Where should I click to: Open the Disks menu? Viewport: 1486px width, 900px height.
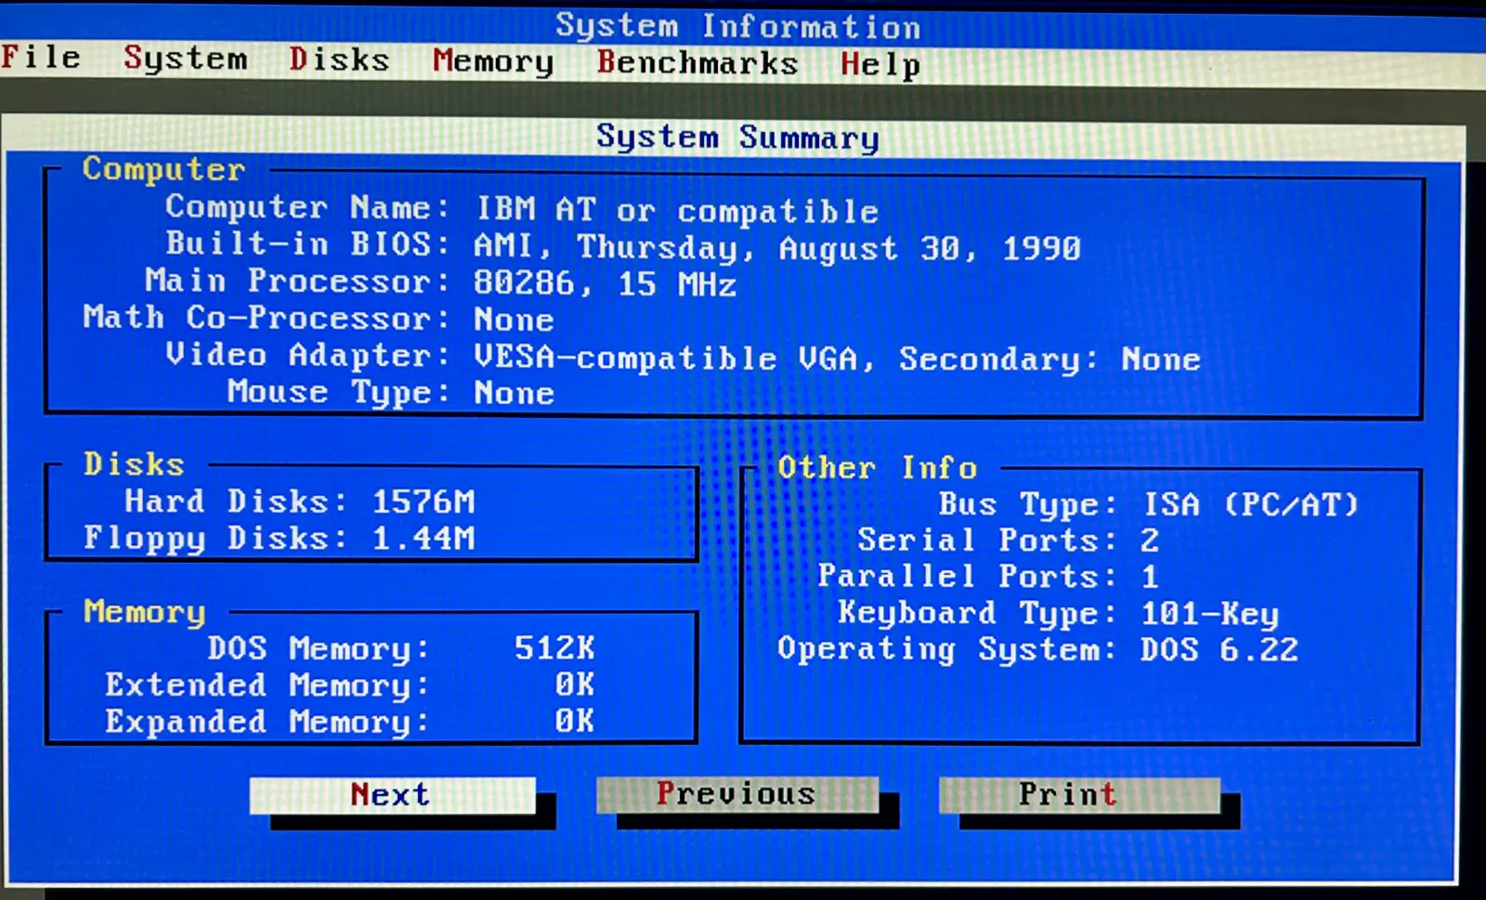[x=339, y=59]
